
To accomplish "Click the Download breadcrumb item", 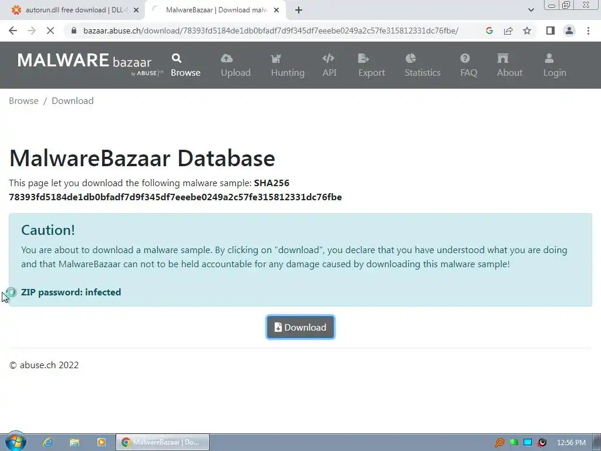I will point(72,101).
